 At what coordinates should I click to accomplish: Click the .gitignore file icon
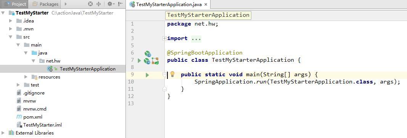19,93
